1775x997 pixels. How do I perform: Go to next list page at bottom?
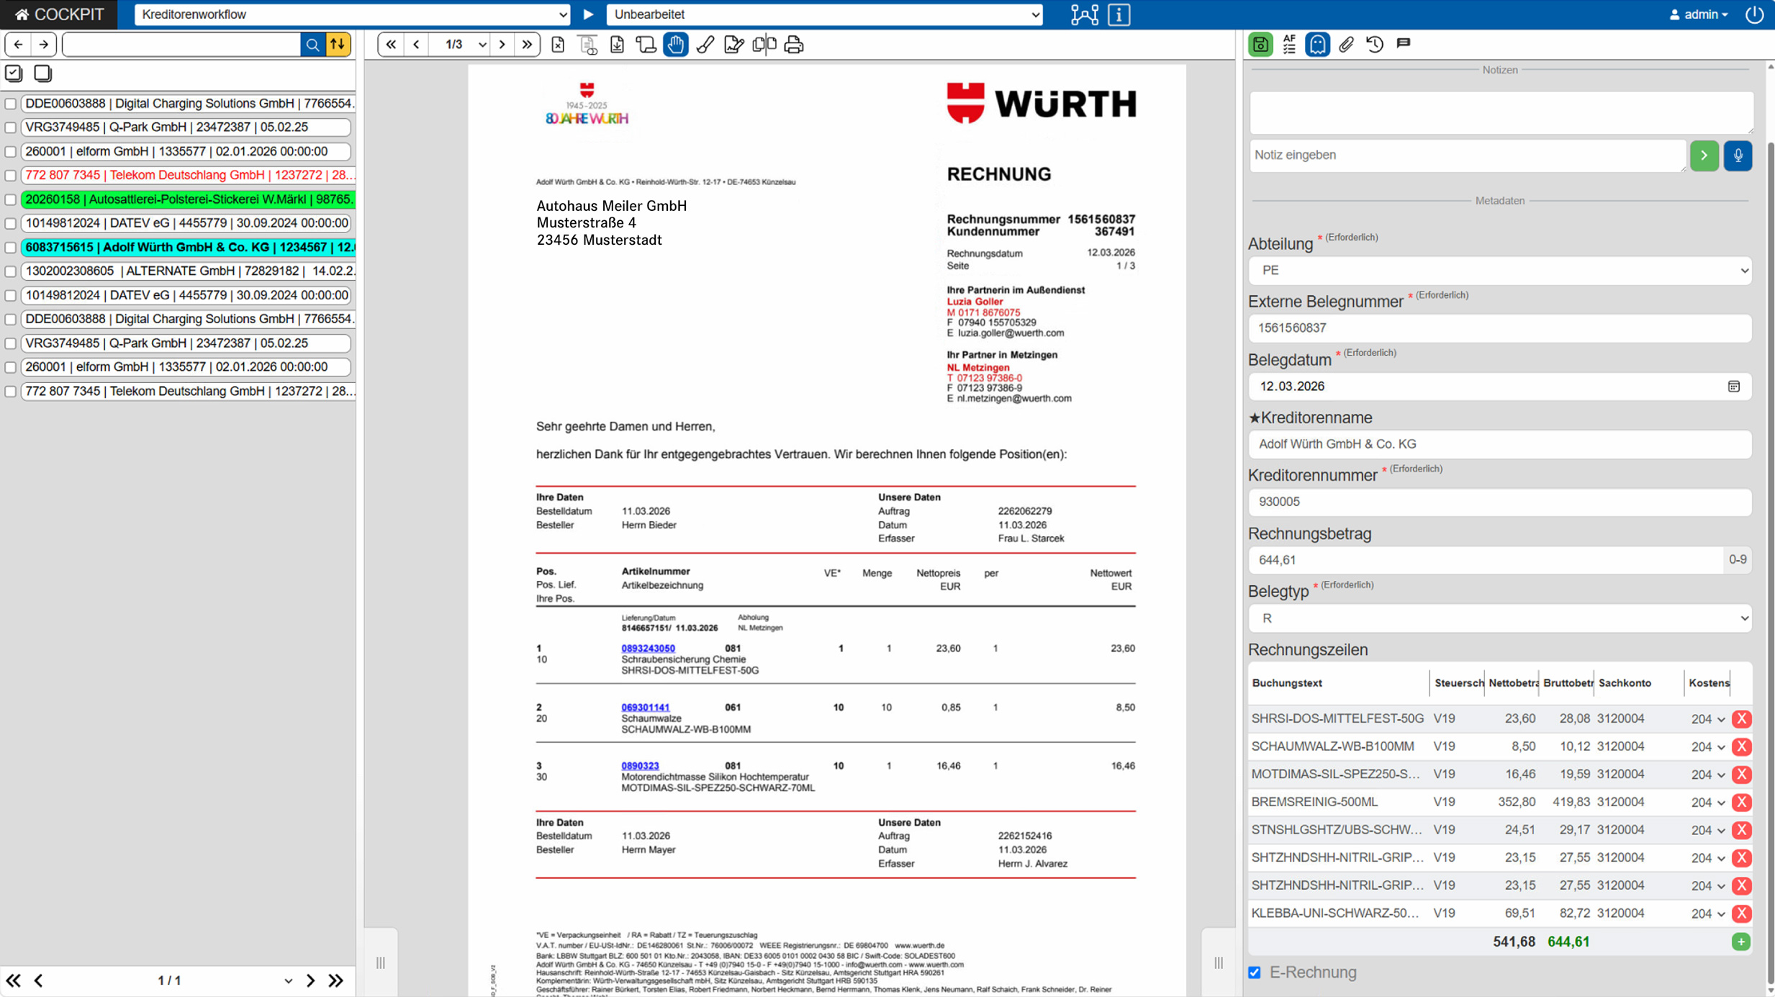point(310,980)
